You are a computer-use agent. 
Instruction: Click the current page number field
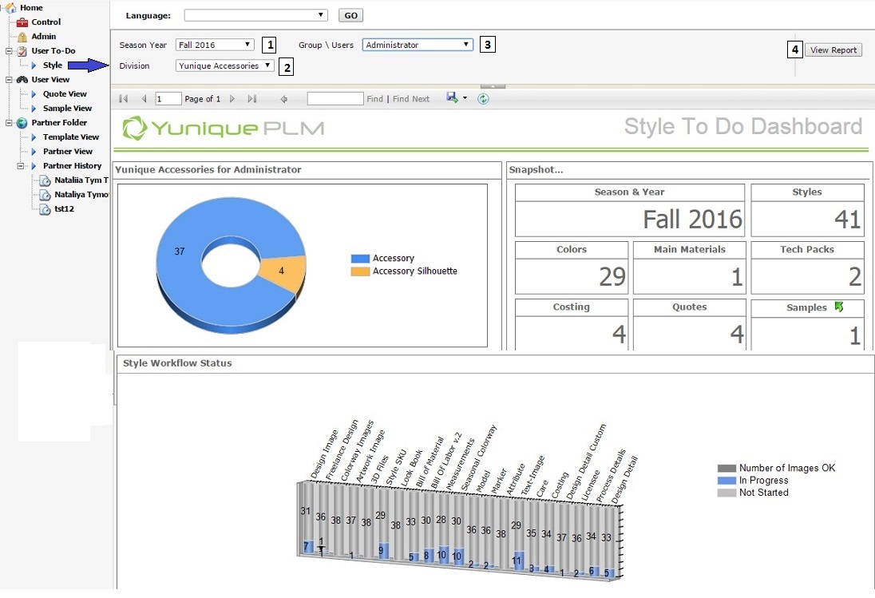tap(168, 99)
